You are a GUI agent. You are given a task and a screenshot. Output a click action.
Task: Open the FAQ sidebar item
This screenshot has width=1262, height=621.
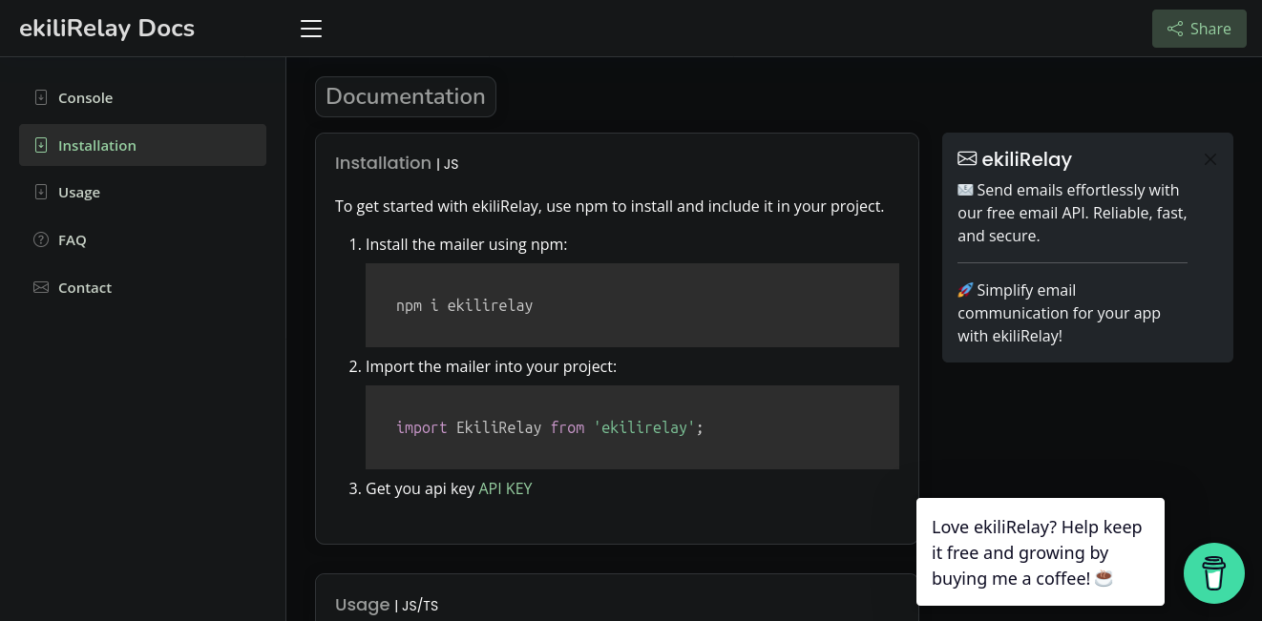click(72, 240)
